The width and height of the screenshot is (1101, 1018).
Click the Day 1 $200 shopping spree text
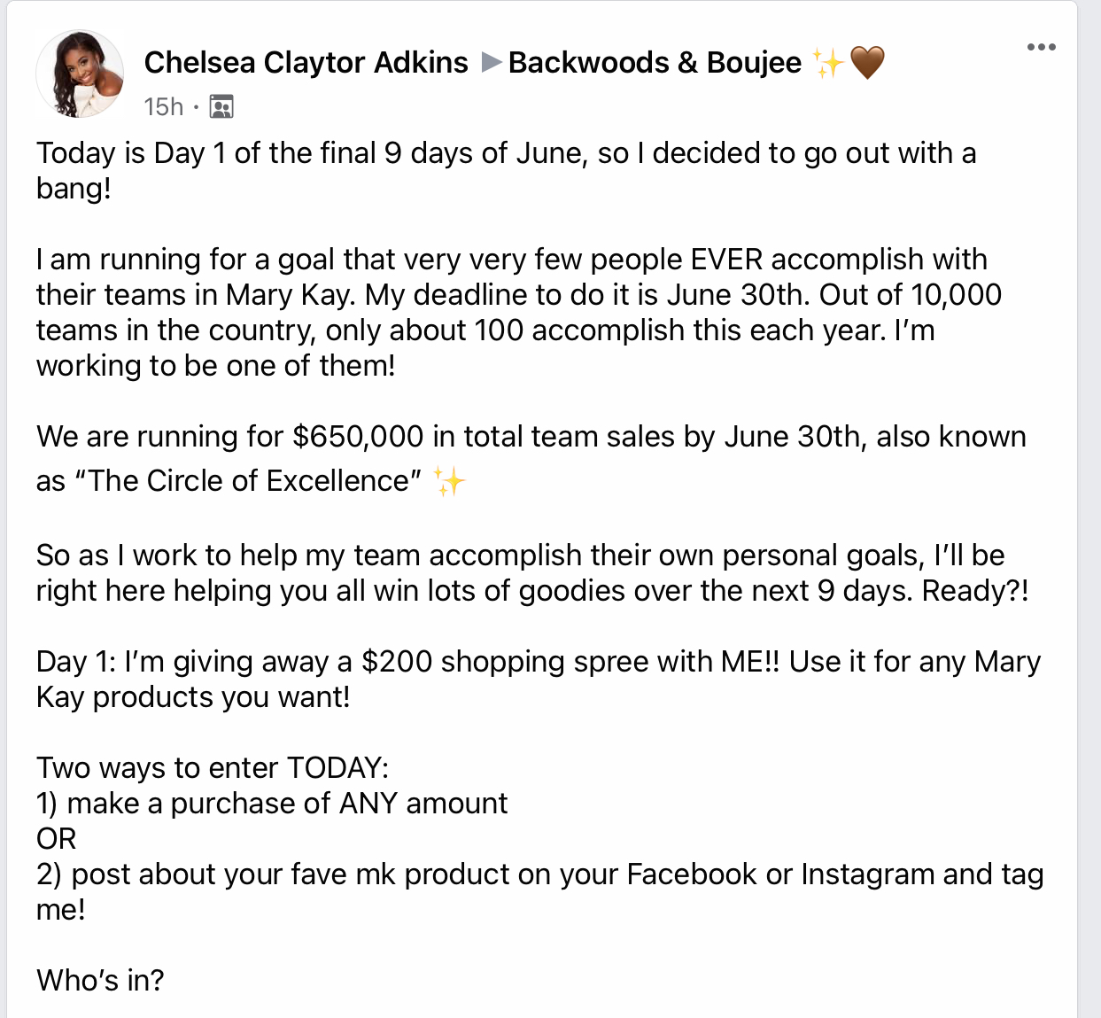click(539, 679)
